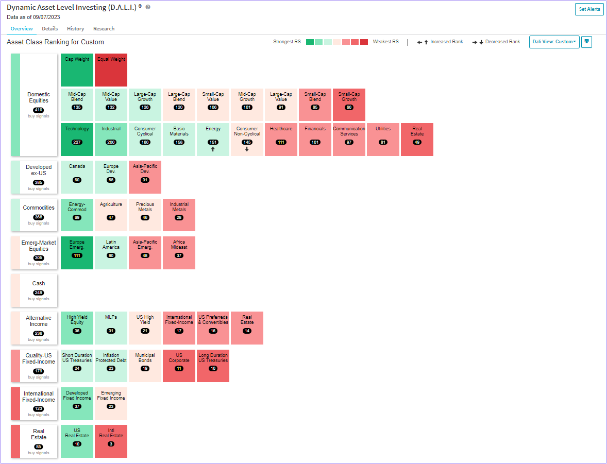Open the Dali View: Custom dropdown
The width and height of the screenshot is (607, 464).
554,42
